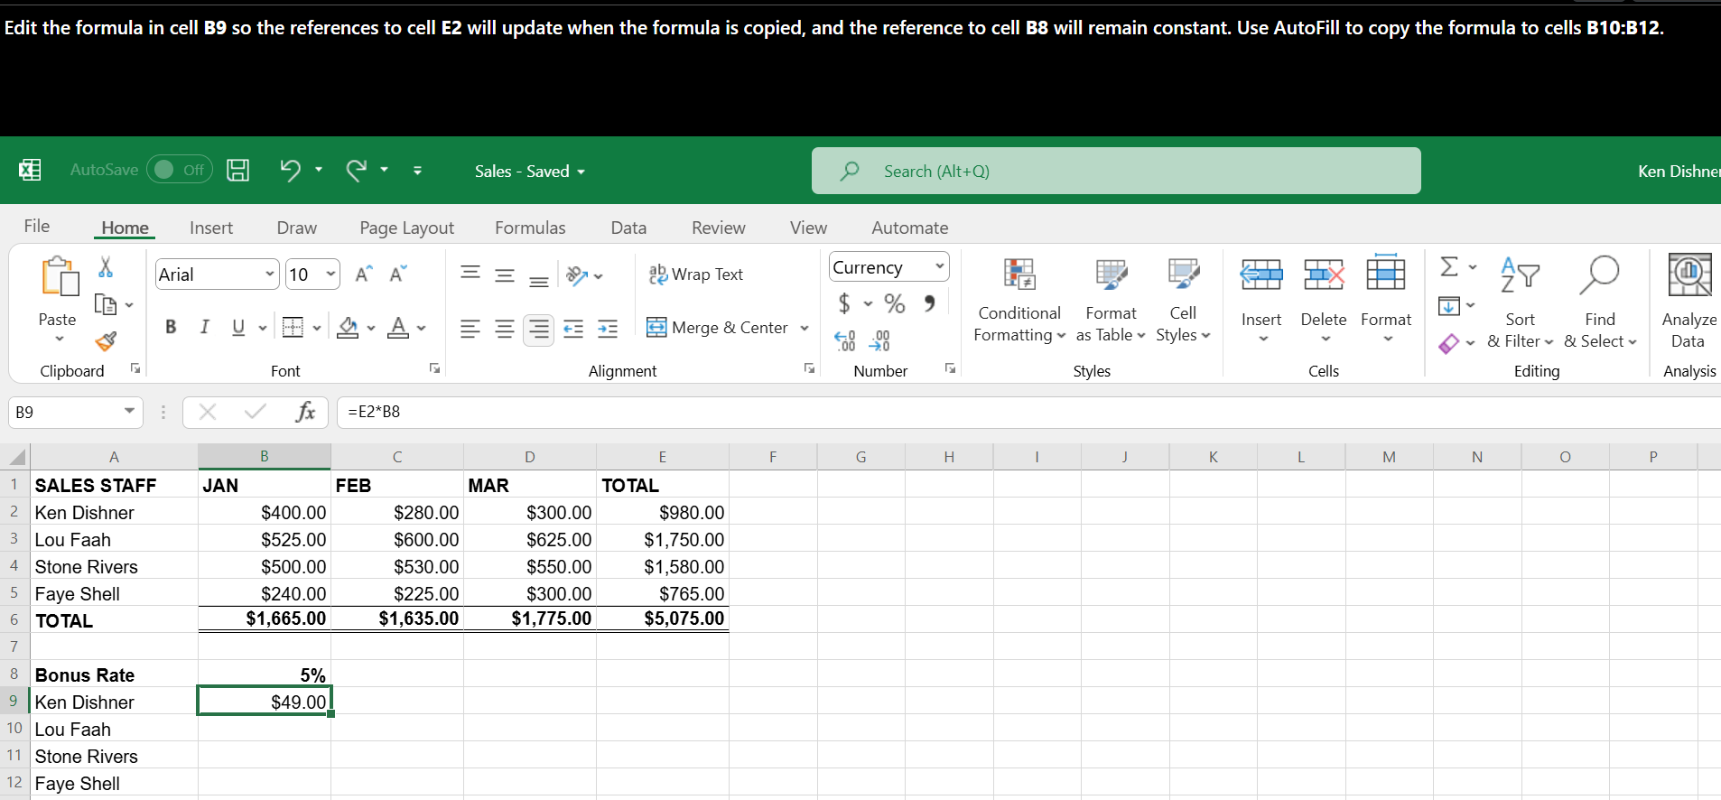
Task: Open Find & Select menu
Action: pos(1600,304)
